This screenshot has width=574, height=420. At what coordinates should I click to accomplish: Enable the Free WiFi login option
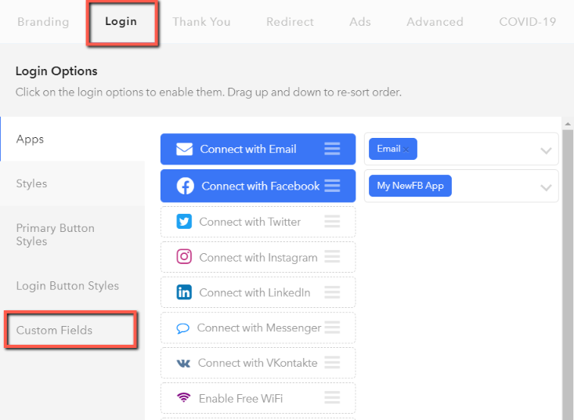tap(258, 398)
